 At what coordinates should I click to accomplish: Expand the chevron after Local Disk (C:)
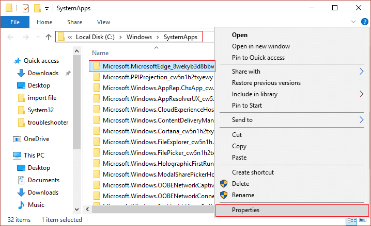pos(121,37)
